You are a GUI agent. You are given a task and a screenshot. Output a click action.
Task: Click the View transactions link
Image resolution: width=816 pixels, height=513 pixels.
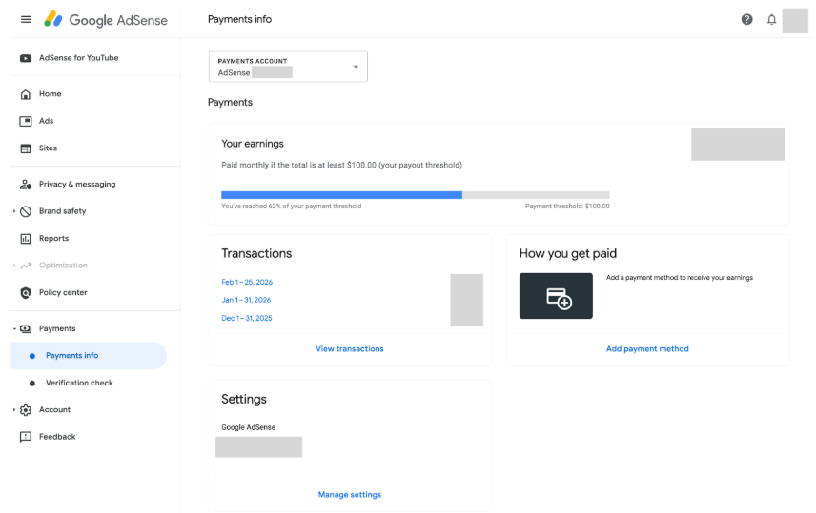click(350, 349)
